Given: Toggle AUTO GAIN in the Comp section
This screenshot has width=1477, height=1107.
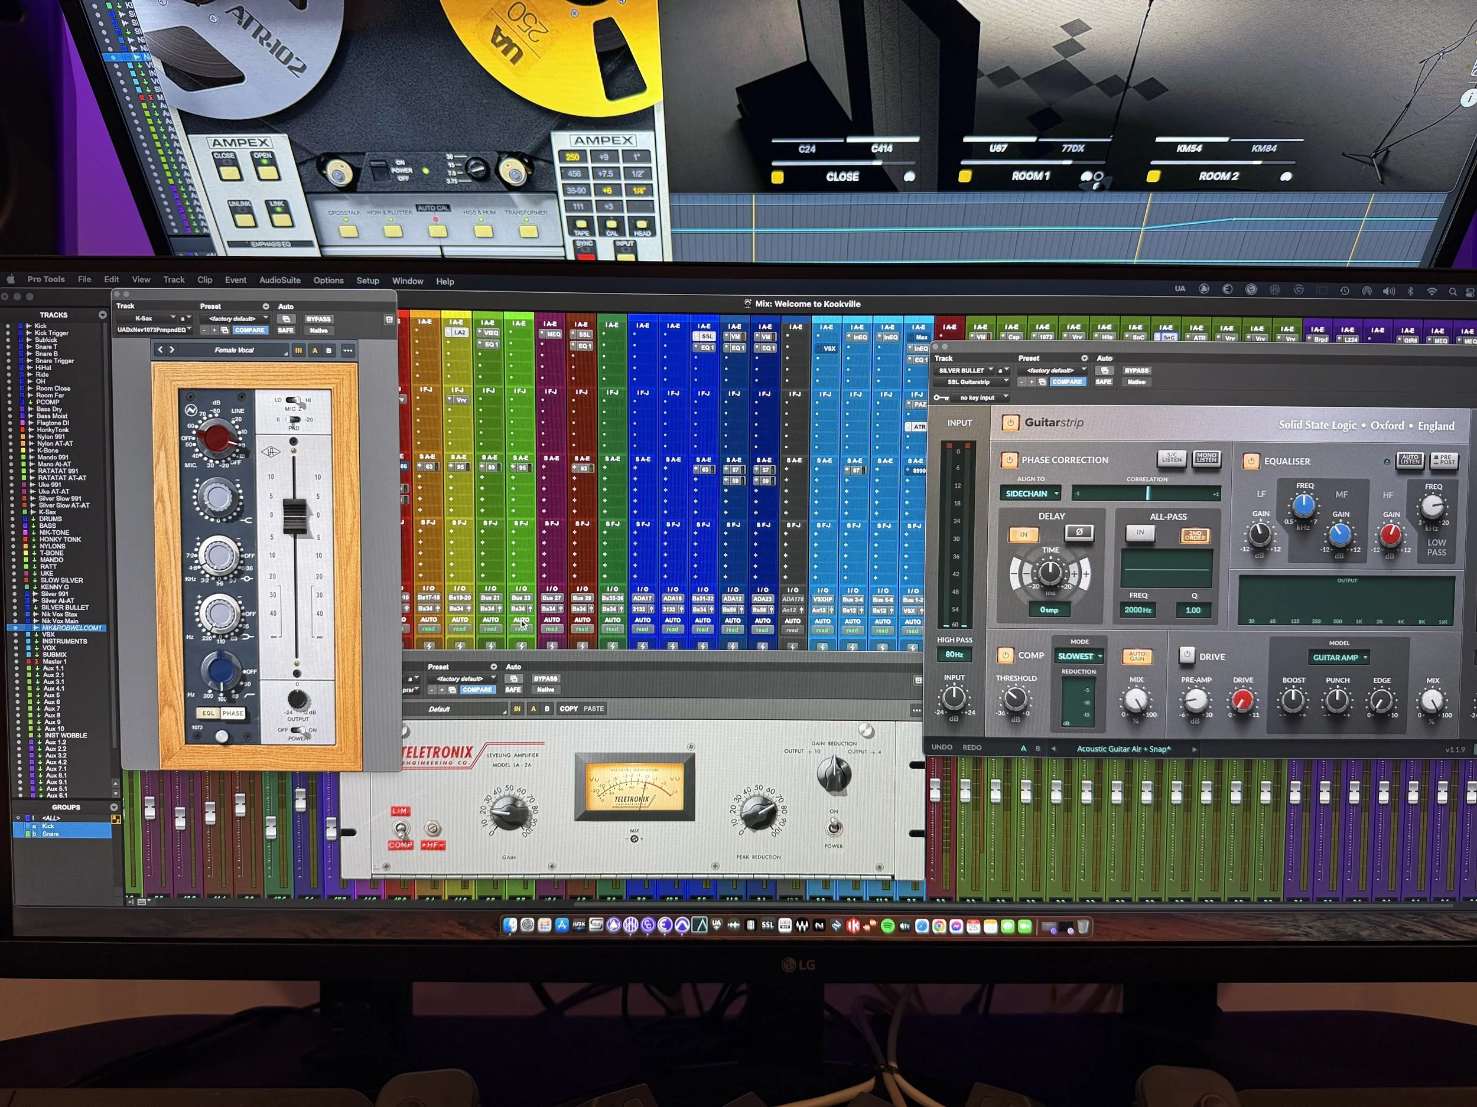Looking at the screenshot, I should pyautogui.click(x=1137, y=656).
